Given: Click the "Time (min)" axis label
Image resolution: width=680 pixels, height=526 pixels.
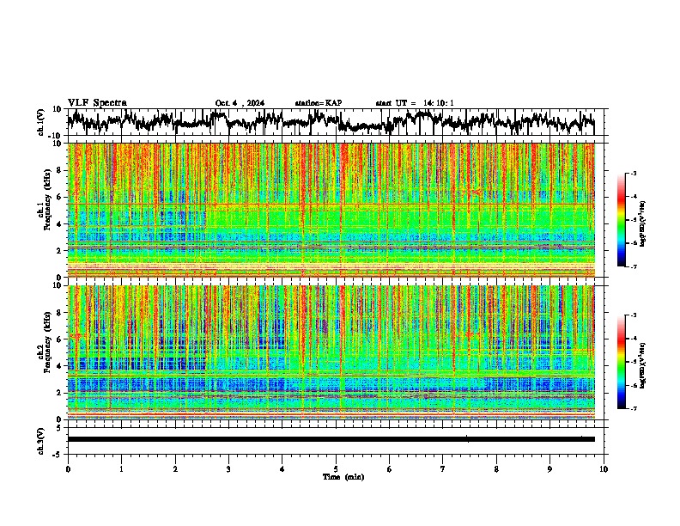Looking at the screenshot, I should (343, 477).
